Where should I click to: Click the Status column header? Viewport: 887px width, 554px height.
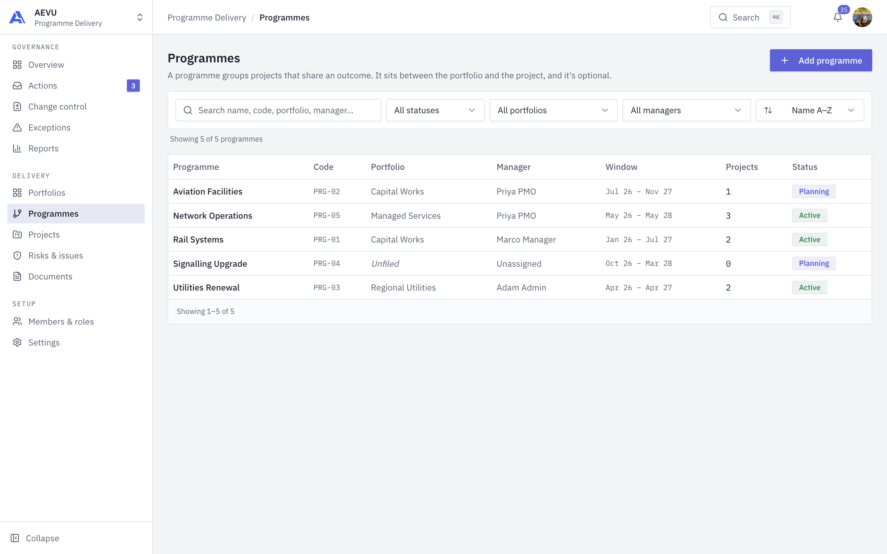coord(804,167)
